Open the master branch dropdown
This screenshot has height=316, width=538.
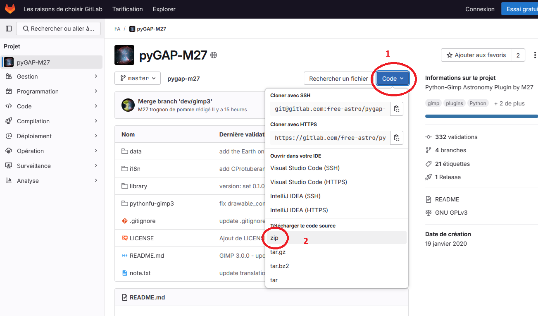point(138,78)
